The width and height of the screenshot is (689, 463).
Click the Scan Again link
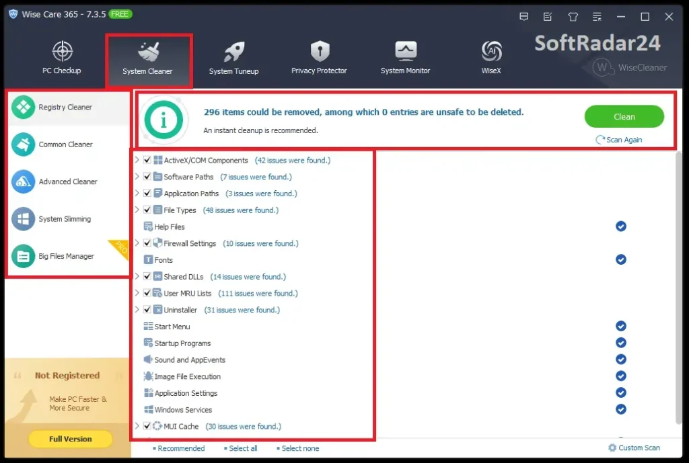pyautogui.click(x=618, y=140)
